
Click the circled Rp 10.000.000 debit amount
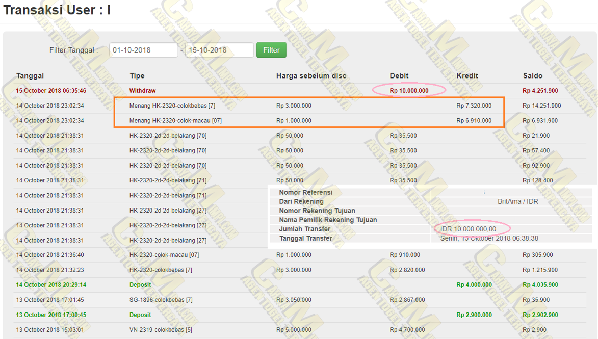(x=409, y=91)
